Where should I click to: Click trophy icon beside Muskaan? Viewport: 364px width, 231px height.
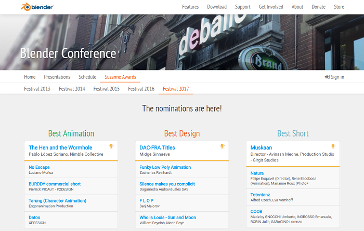[x=333, y=146]
